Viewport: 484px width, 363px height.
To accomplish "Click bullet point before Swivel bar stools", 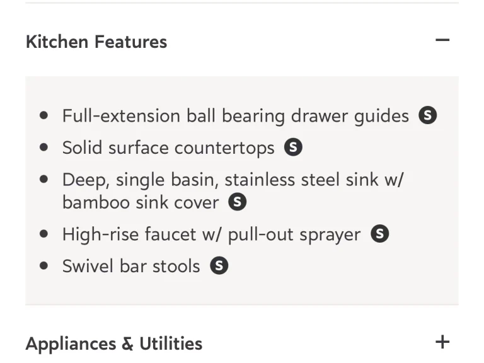I will tap(44, 265).
